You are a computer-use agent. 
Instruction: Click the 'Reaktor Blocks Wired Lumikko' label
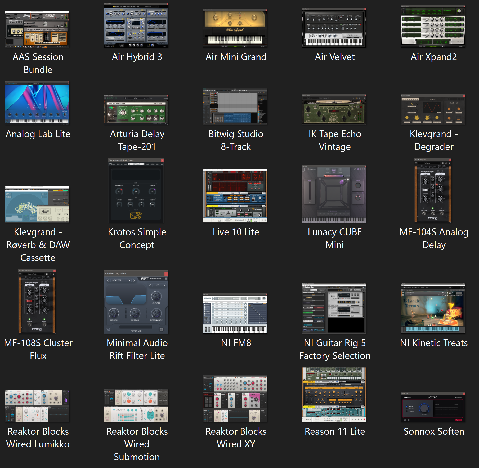click(38, 438)
